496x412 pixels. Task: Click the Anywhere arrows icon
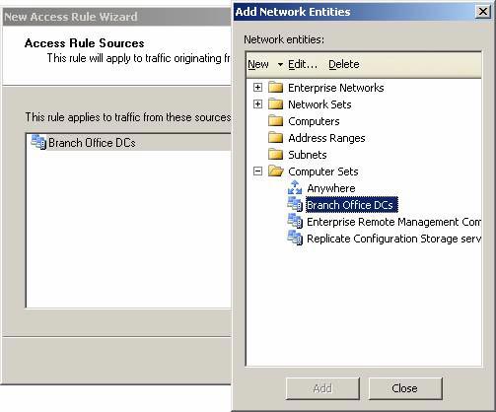[x=295, y=188]
